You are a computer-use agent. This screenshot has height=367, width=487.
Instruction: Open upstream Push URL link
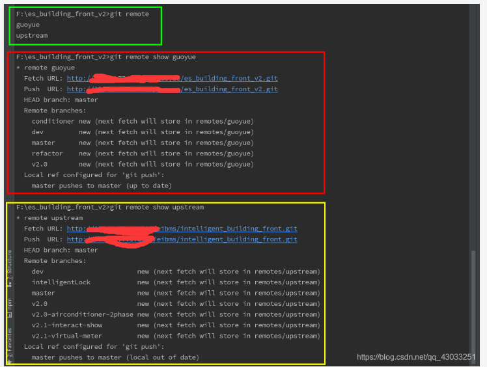point(182,239)
